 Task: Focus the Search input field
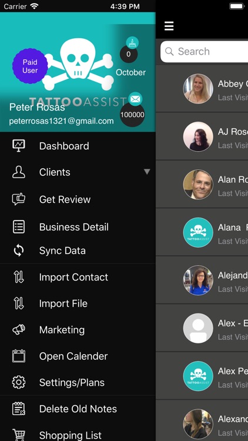pyautogui.click(x=204, y=52)
